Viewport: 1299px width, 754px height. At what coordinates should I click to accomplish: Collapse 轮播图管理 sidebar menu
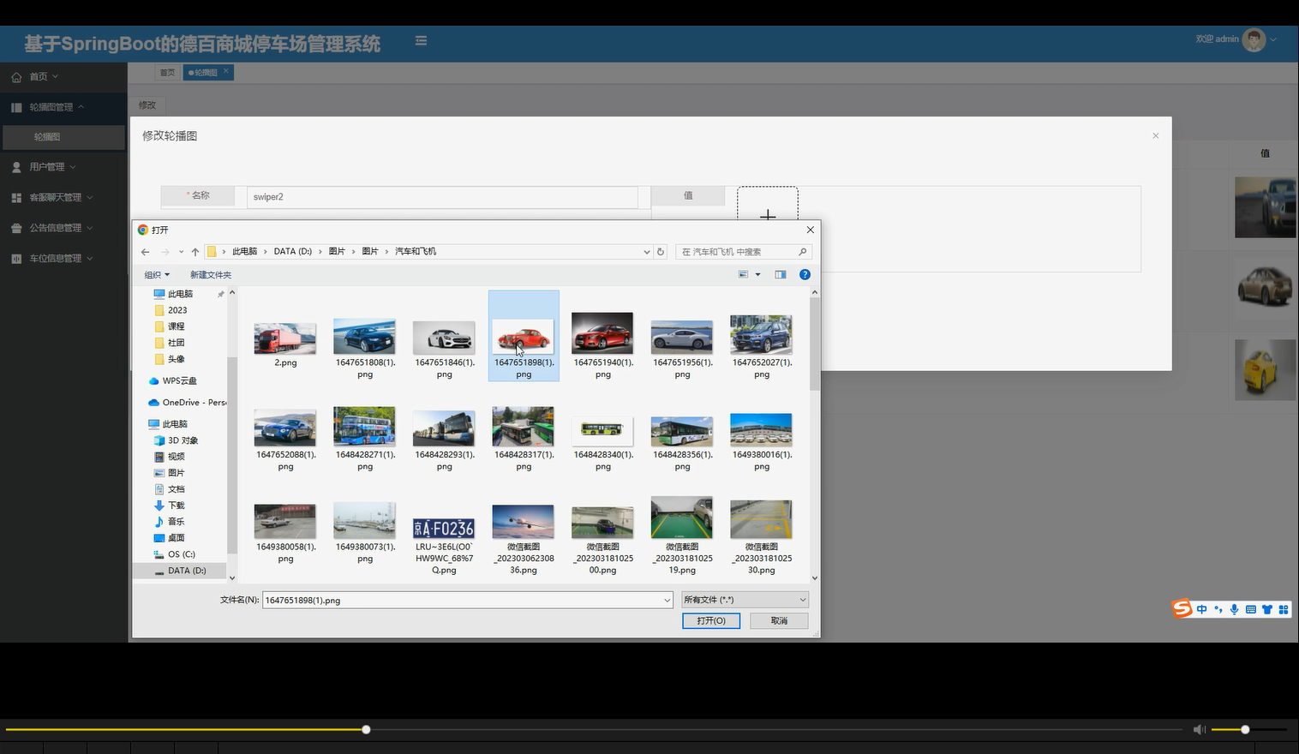tap(63, 107)
